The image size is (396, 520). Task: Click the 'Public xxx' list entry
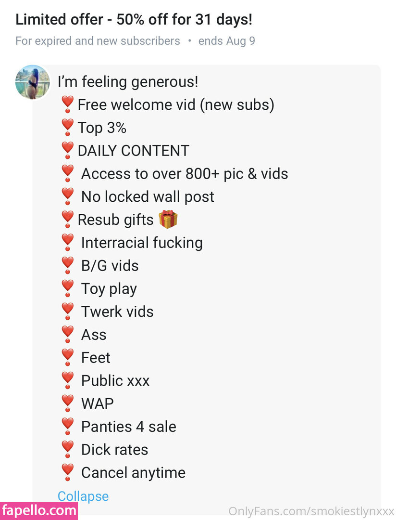(115, 380)
